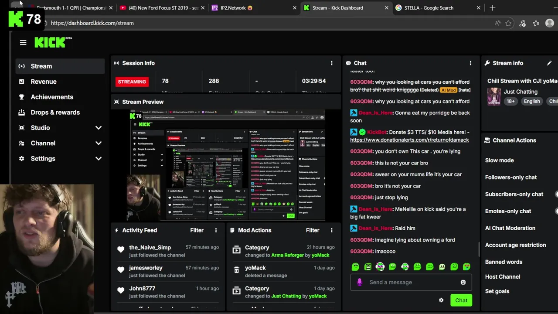Screen dimensions: 558x314
Task: Open the Activity Feed three-dot menu
Action: pyautogui.click(x=216, y=230)
